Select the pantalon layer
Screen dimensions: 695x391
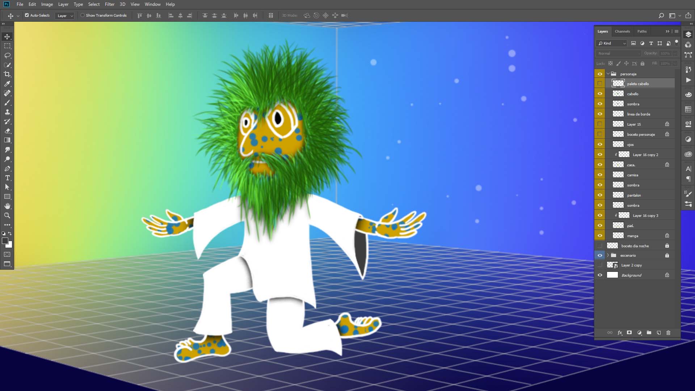[634, 195]
